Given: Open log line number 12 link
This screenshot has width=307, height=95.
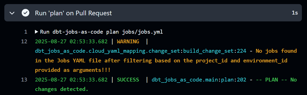Looking at the screenshot, I should tap(24, 42).
